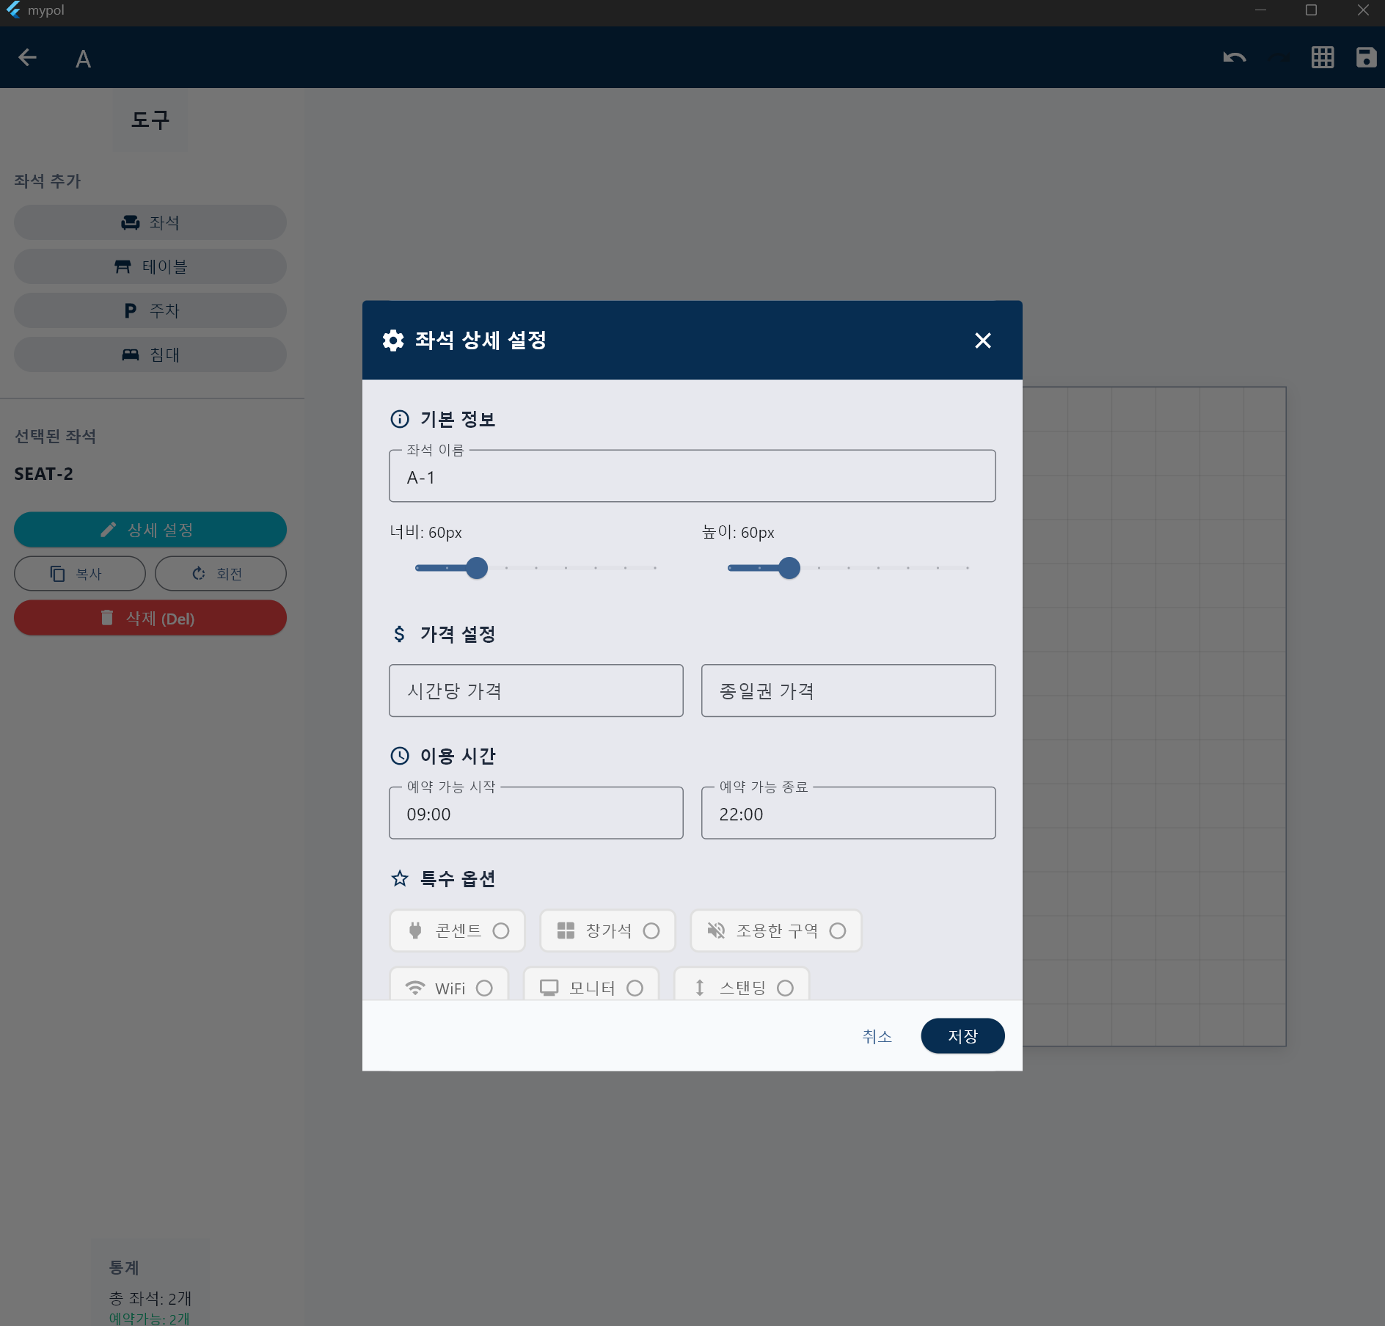
Task: Click the back arrow icon
Action: [28, 57]
